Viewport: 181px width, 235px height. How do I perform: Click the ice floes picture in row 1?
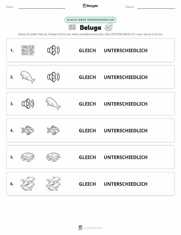(x=28, y=50)
